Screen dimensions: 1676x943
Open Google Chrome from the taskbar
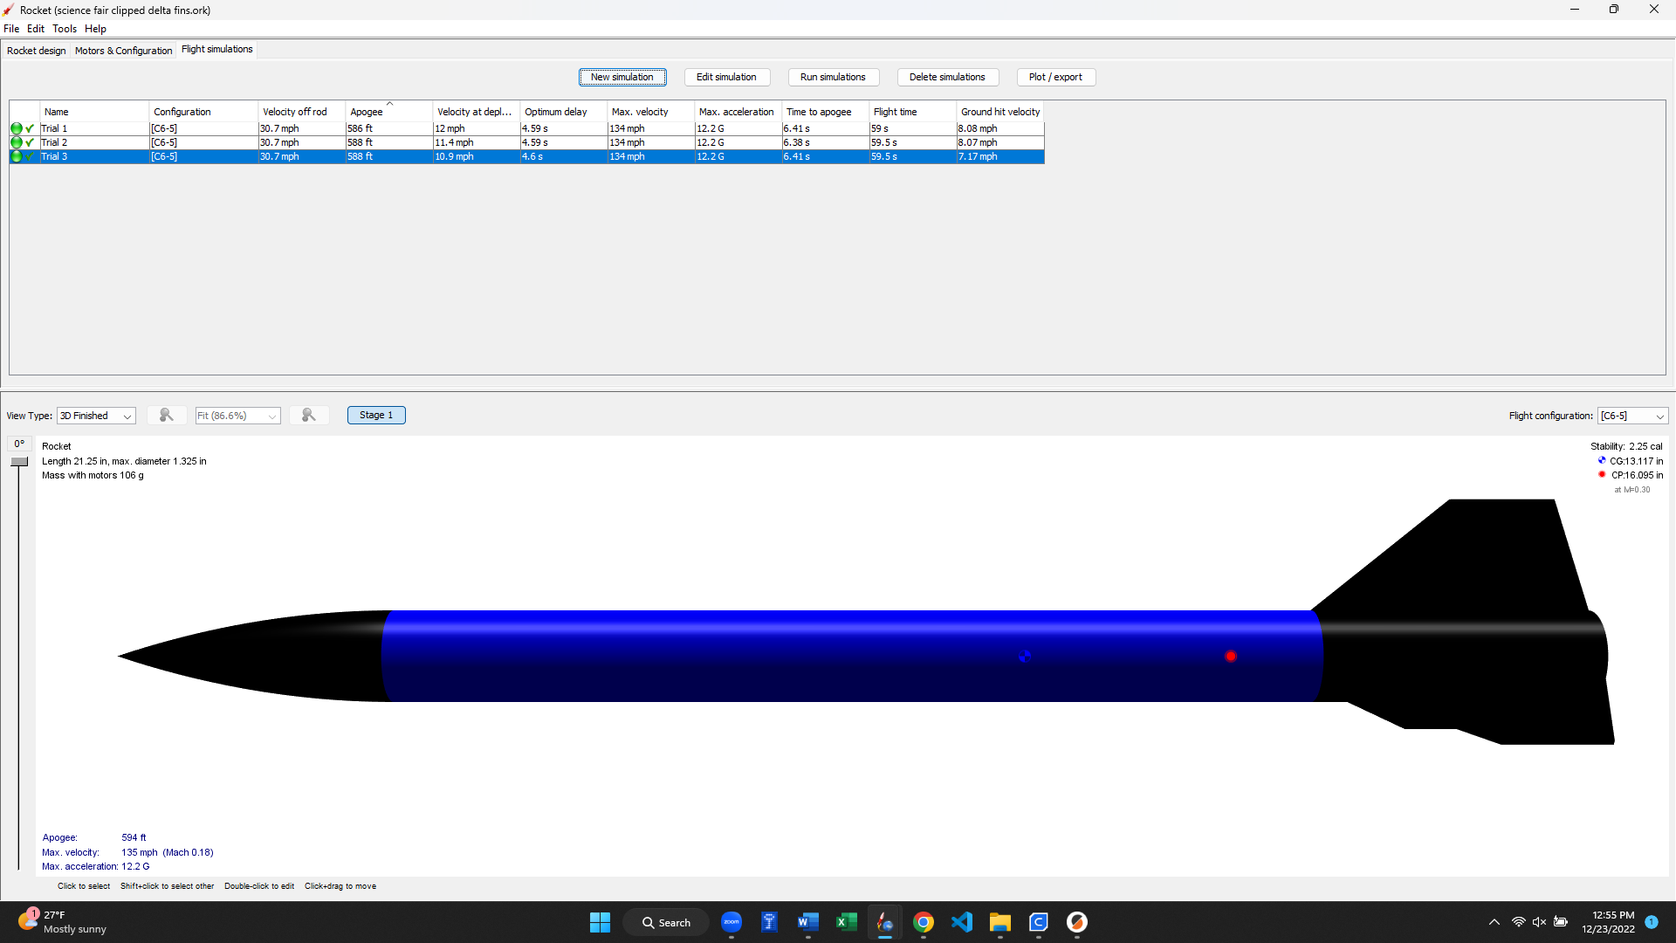pyautogui.click(x=924, y=922)
